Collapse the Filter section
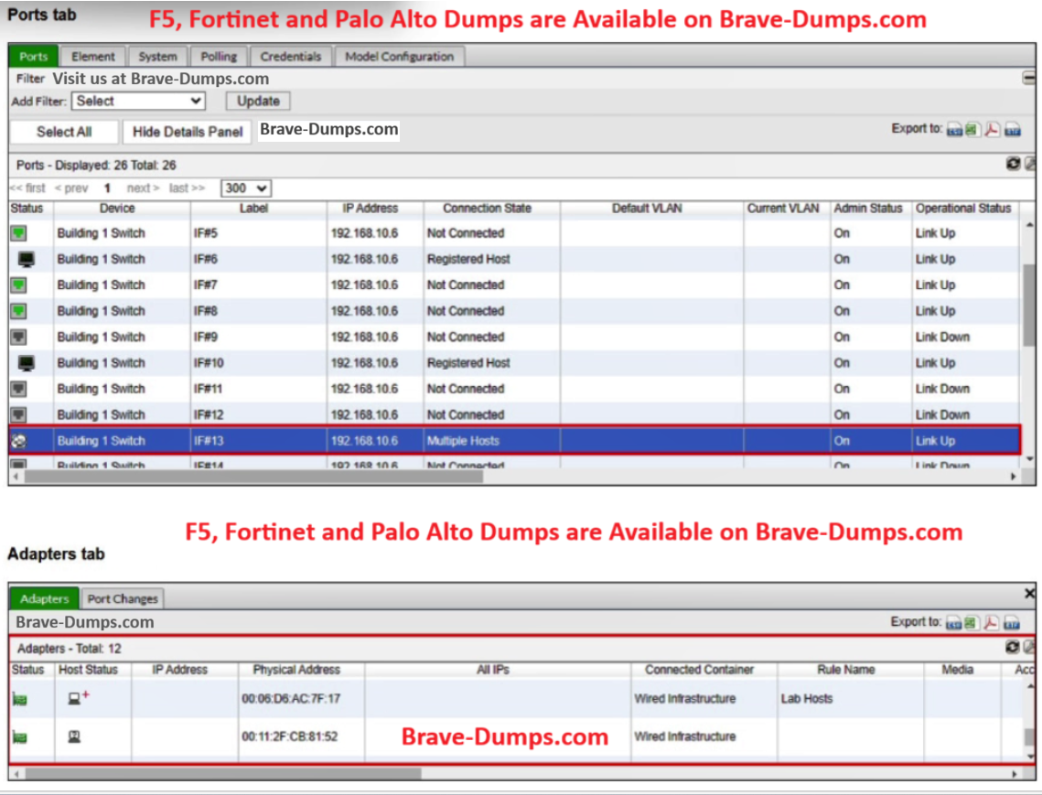The image size is (1042, 795). tap(1028, 79)
